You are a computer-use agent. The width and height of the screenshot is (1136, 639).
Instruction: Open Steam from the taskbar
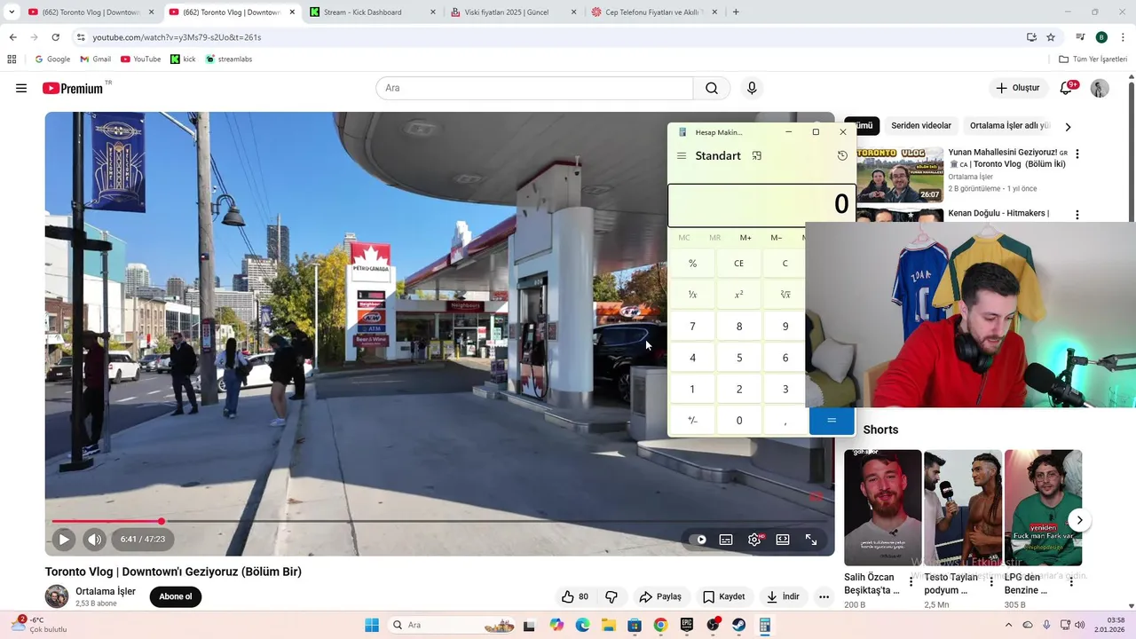coord(738,625)
